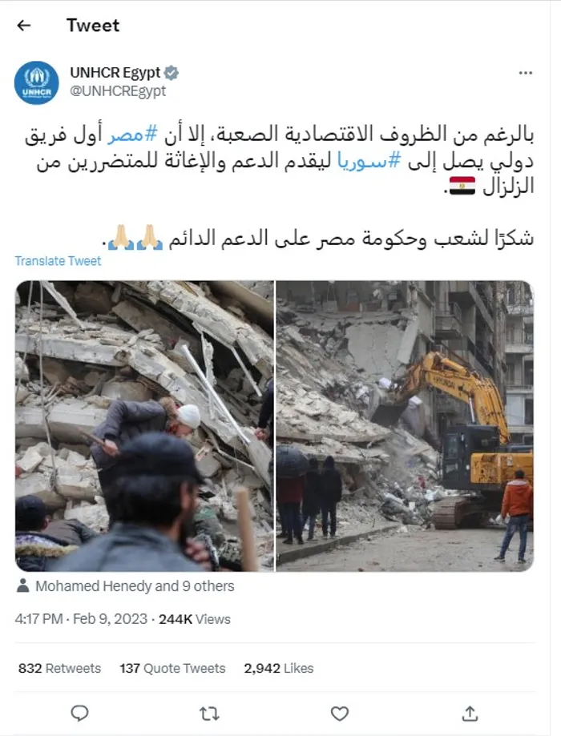Screen dimensions: 561x736
Task: Click the UNHCR profile avatar
Action: click(37, 82)
